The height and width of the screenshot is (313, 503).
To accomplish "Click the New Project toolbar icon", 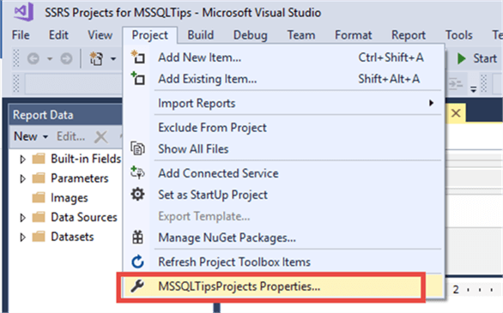I will coord(96,58).
